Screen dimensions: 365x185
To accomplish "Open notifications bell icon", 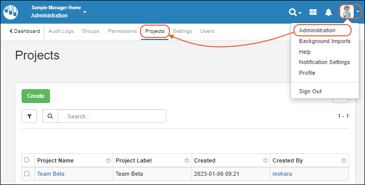I will [328, 12].
